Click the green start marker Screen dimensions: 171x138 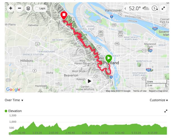108,59
